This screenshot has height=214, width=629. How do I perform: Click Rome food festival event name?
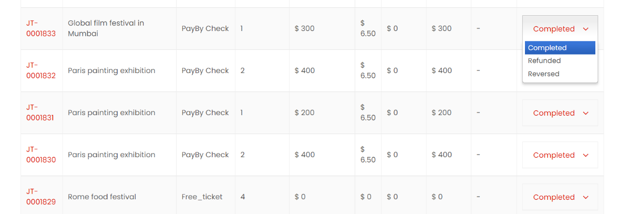(x=102, y=197)
